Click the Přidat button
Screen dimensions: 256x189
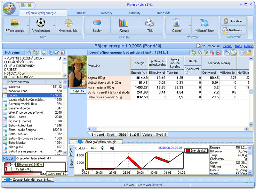78,91
